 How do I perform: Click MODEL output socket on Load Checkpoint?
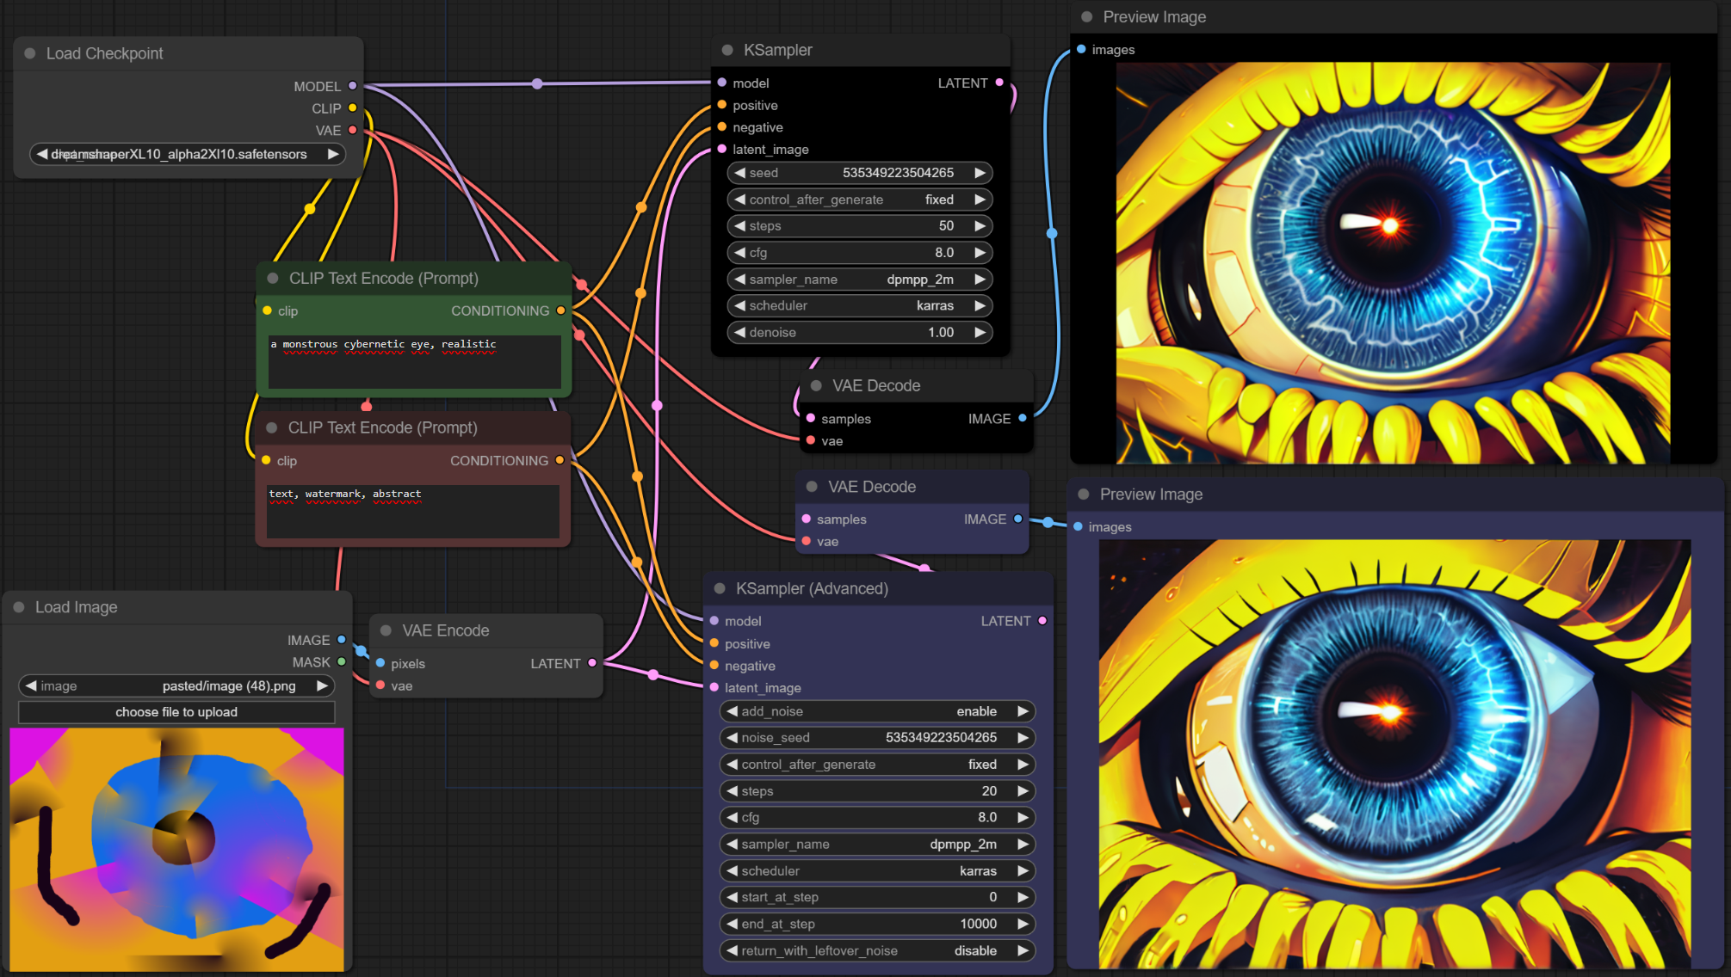[352, 86]
